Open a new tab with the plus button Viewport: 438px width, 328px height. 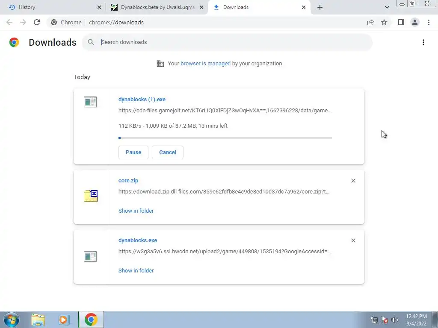coord(320,8)
